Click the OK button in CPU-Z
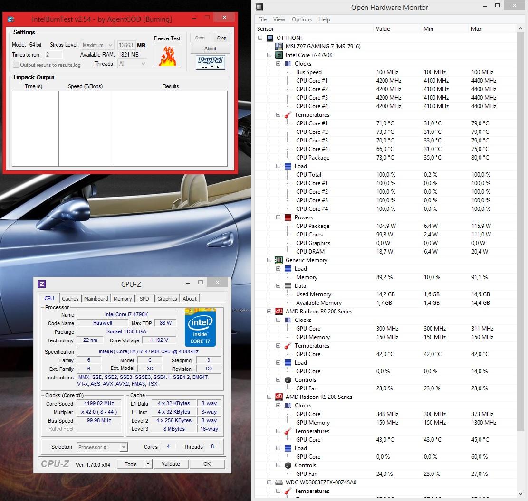This screenshot has height=501, width=528. (207, 464)
